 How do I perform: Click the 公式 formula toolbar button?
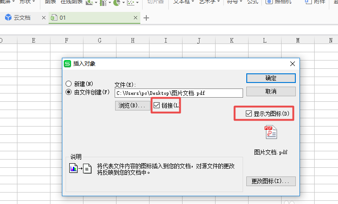pos(253,2)
